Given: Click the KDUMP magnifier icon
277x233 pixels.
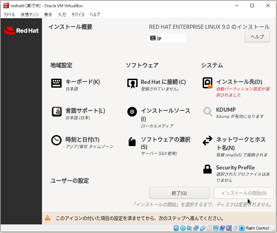Looking at the screenshot, I should [x=207, y=112].
